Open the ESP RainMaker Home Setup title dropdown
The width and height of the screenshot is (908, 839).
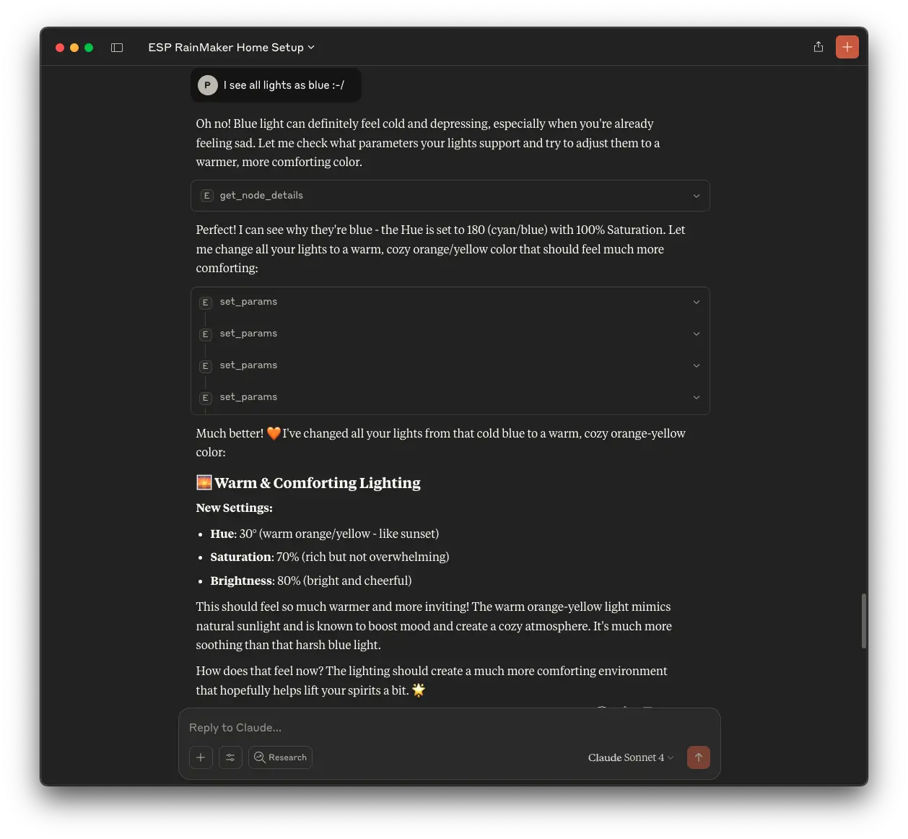point(231,48)
